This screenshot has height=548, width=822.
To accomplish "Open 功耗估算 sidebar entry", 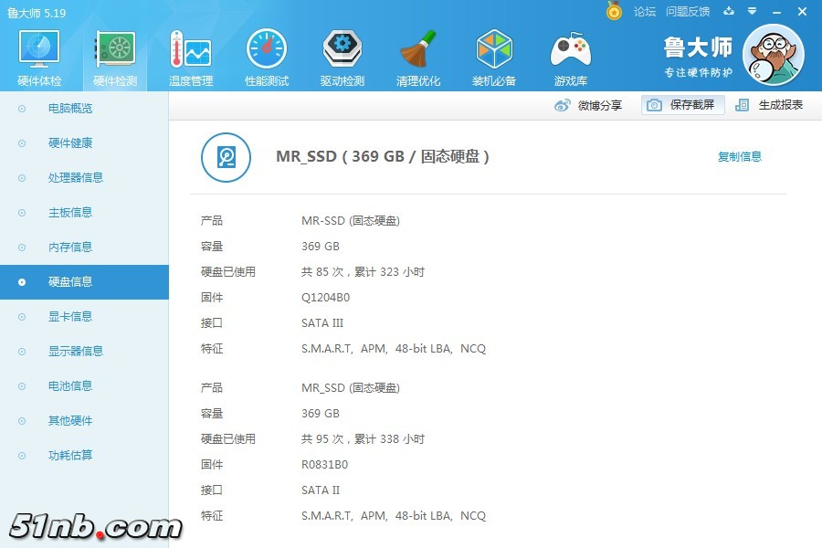I will tap(70, 456).
